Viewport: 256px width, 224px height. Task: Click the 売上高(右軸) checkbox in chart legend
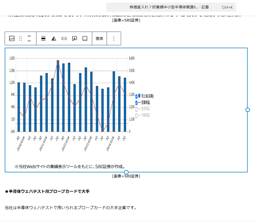136,96
